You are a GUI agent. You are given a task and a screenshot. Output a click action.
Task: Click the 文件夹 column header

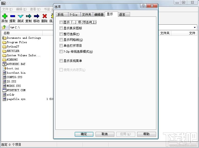click(165, 33)
